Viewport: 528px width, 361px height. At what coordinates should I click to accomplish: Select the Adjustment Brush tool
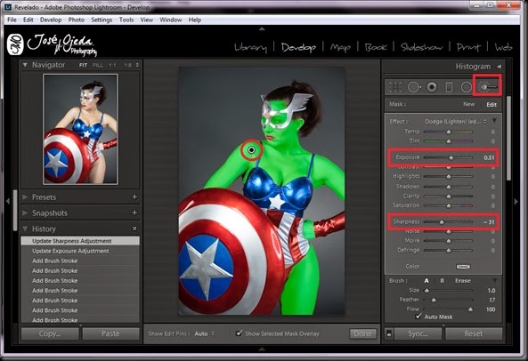pyautogui.click(x=488, y=87)
